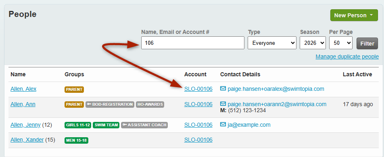Screen dimensions: 384x157
Task: Click the email envelope icon for Alex Allen
Action: pyautogui.click(x=223, y=89)
